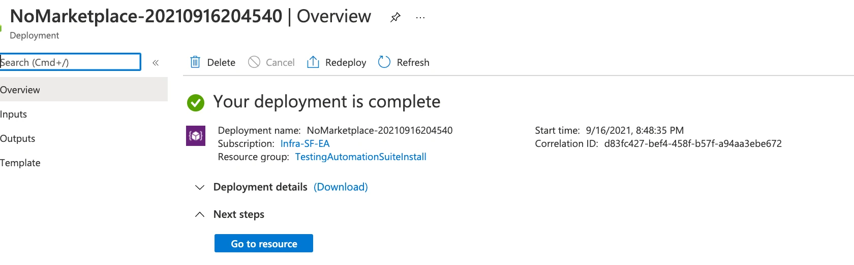Focus the Search (Cmd+/) field
This screenshot has height=265, width=854.
pyautogui.click(x=70, y=62)
